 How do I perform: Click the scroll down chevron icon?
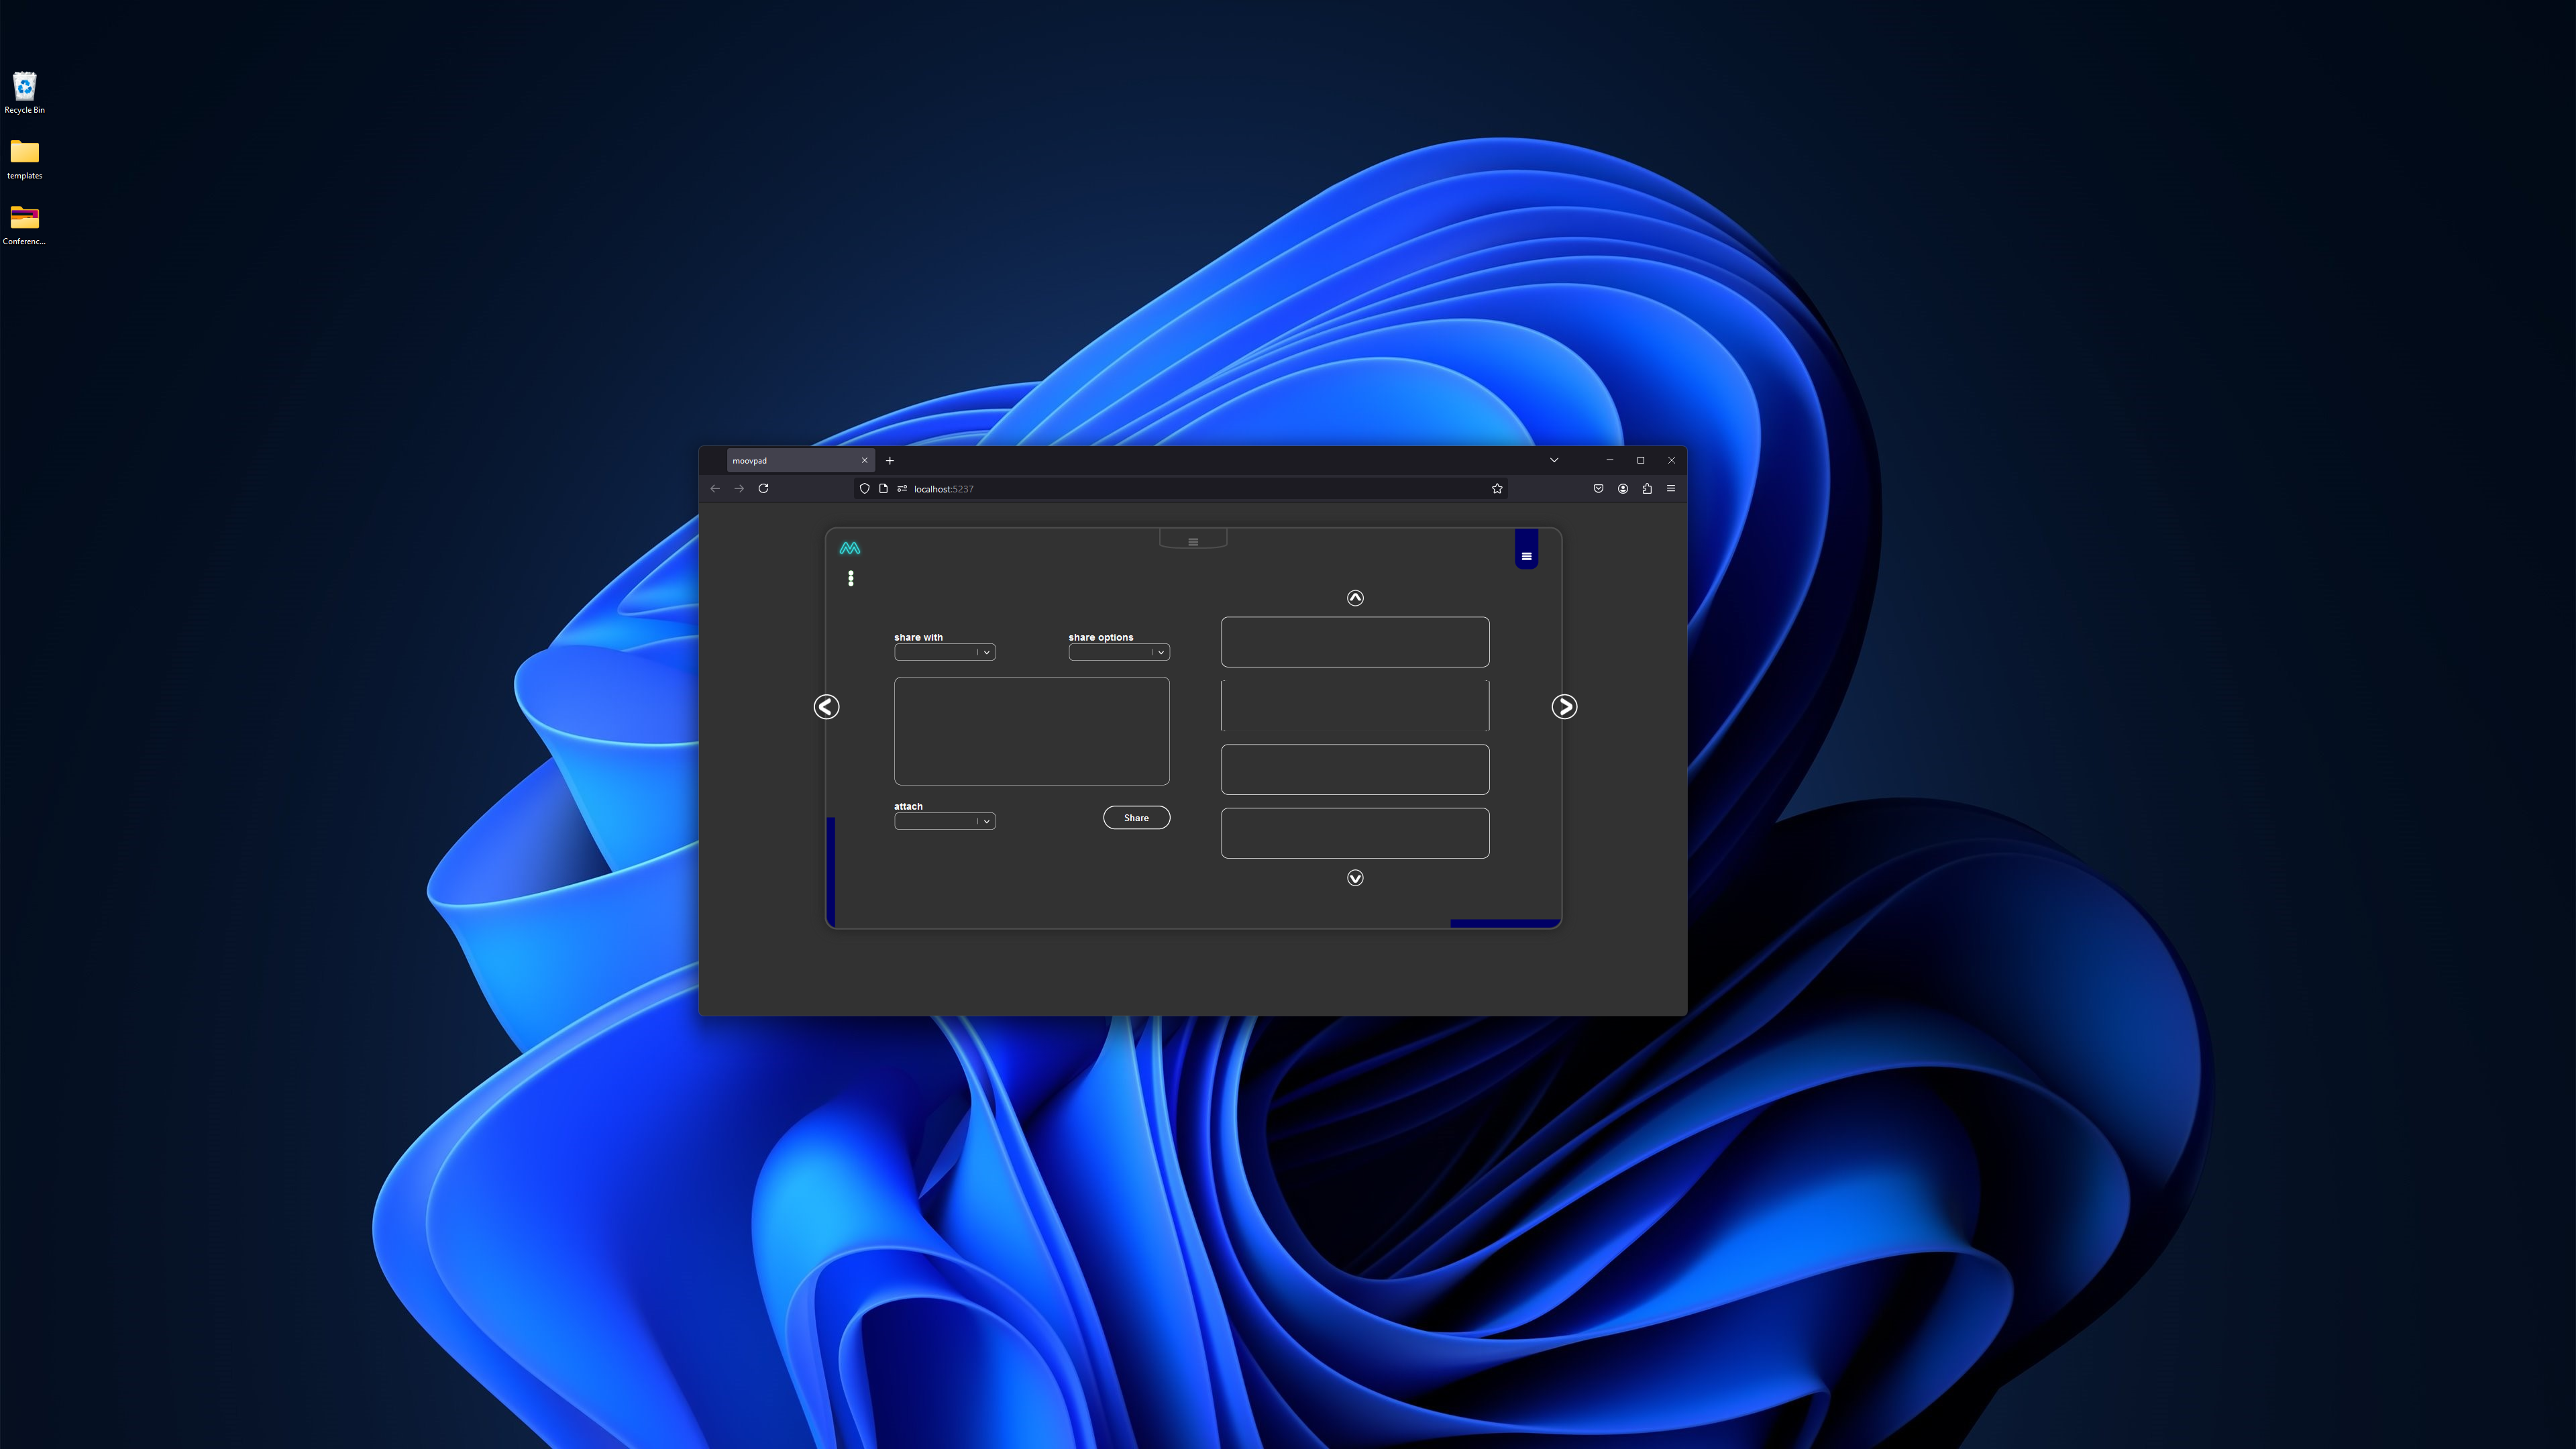click(1355, 877)
